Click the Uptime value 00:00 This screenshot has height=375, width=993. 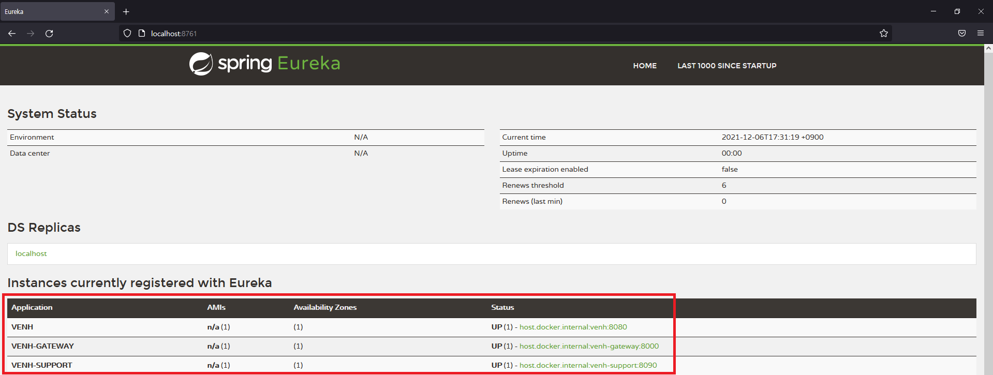[x=732, y=153]
